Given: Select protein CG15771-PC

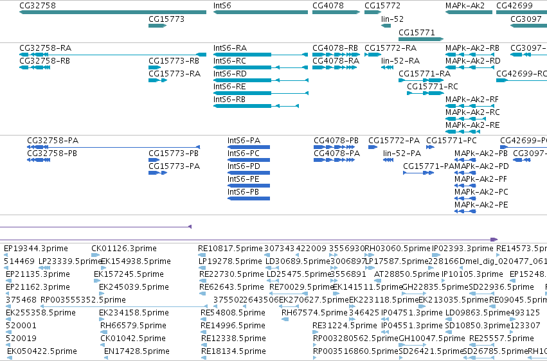Looking at the screenshot, I should (x=430, y=147).
